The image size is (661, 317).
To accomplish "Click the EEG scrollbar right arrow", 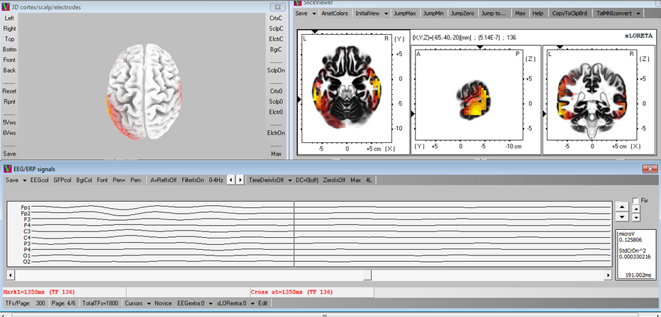I will tap(607, 274).
